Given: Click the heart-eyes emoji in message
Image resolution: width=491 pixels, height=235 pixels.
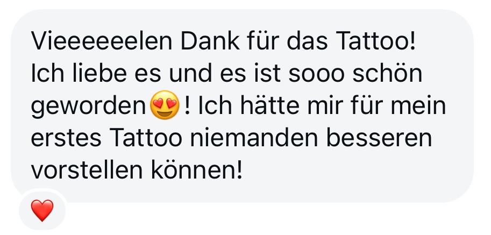Looking at the screenshot, I should click(165, 105).
